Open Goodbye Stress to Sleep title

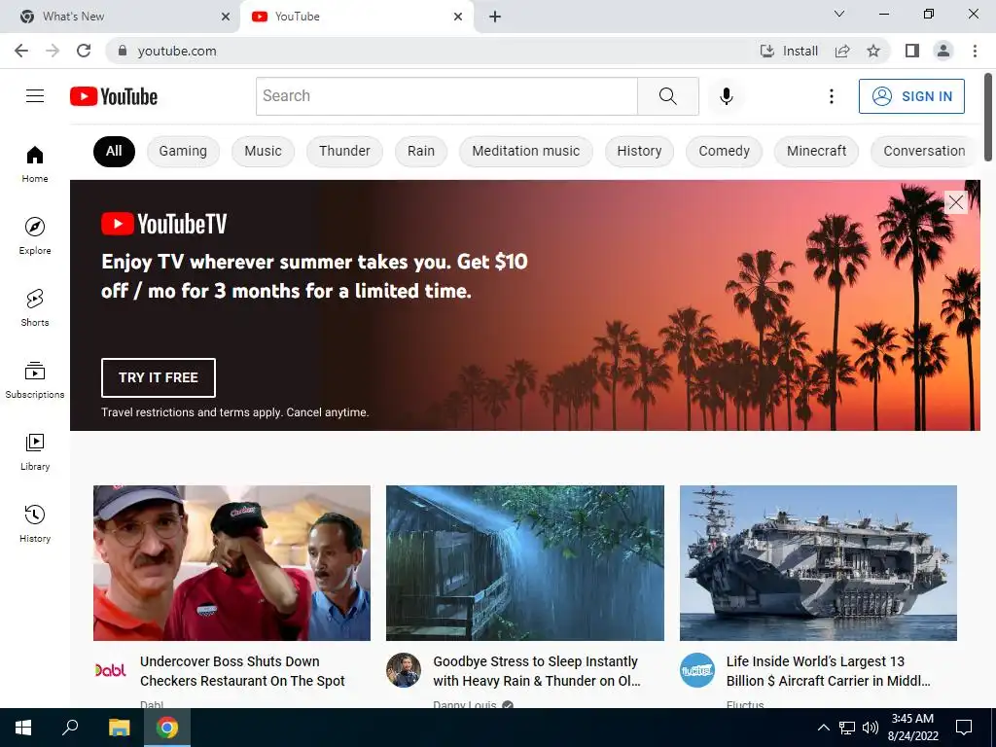click(x=537, y=671)
